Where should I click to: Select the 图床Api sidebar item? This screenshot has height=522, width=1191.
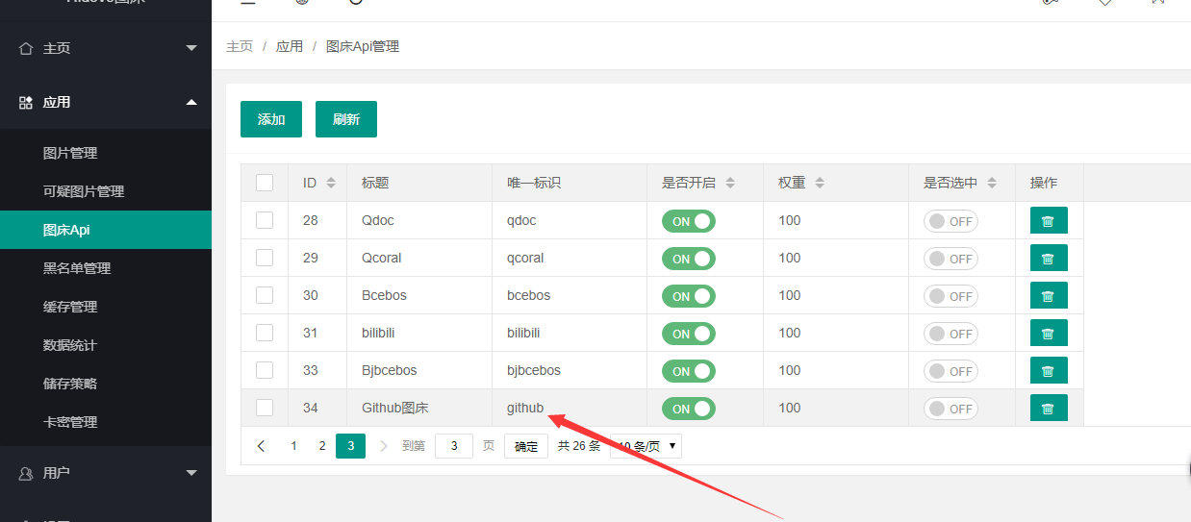106,230
